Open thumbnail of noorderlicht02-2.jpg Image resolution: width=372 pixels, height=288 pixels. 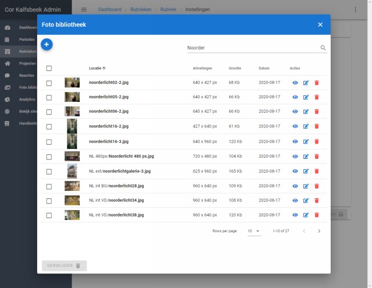72,83
